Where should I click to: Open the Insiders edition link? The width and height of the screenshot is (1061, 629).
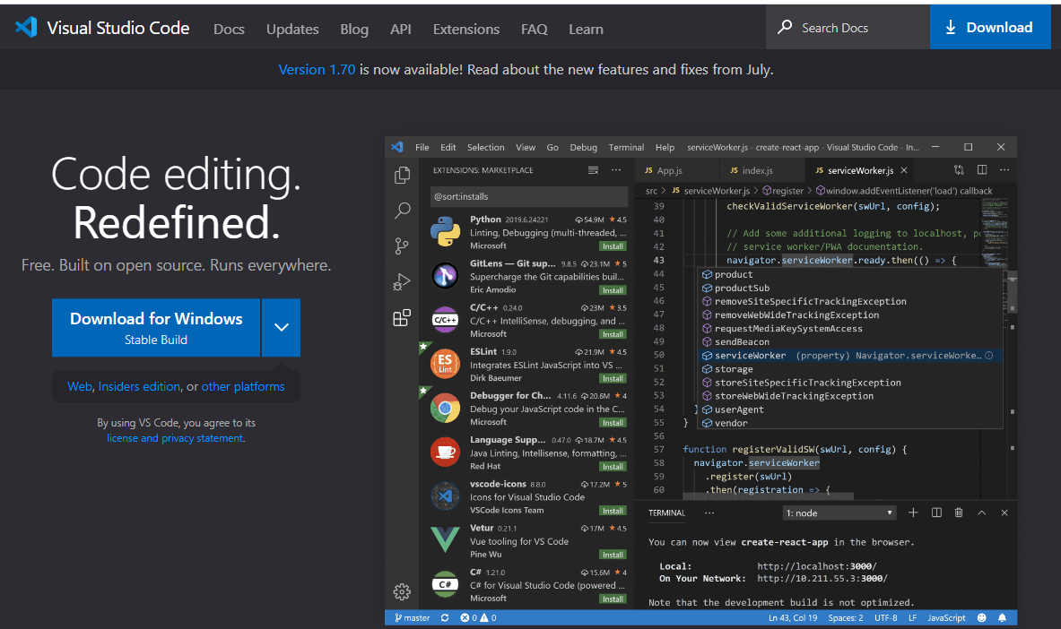pos(139,386)
